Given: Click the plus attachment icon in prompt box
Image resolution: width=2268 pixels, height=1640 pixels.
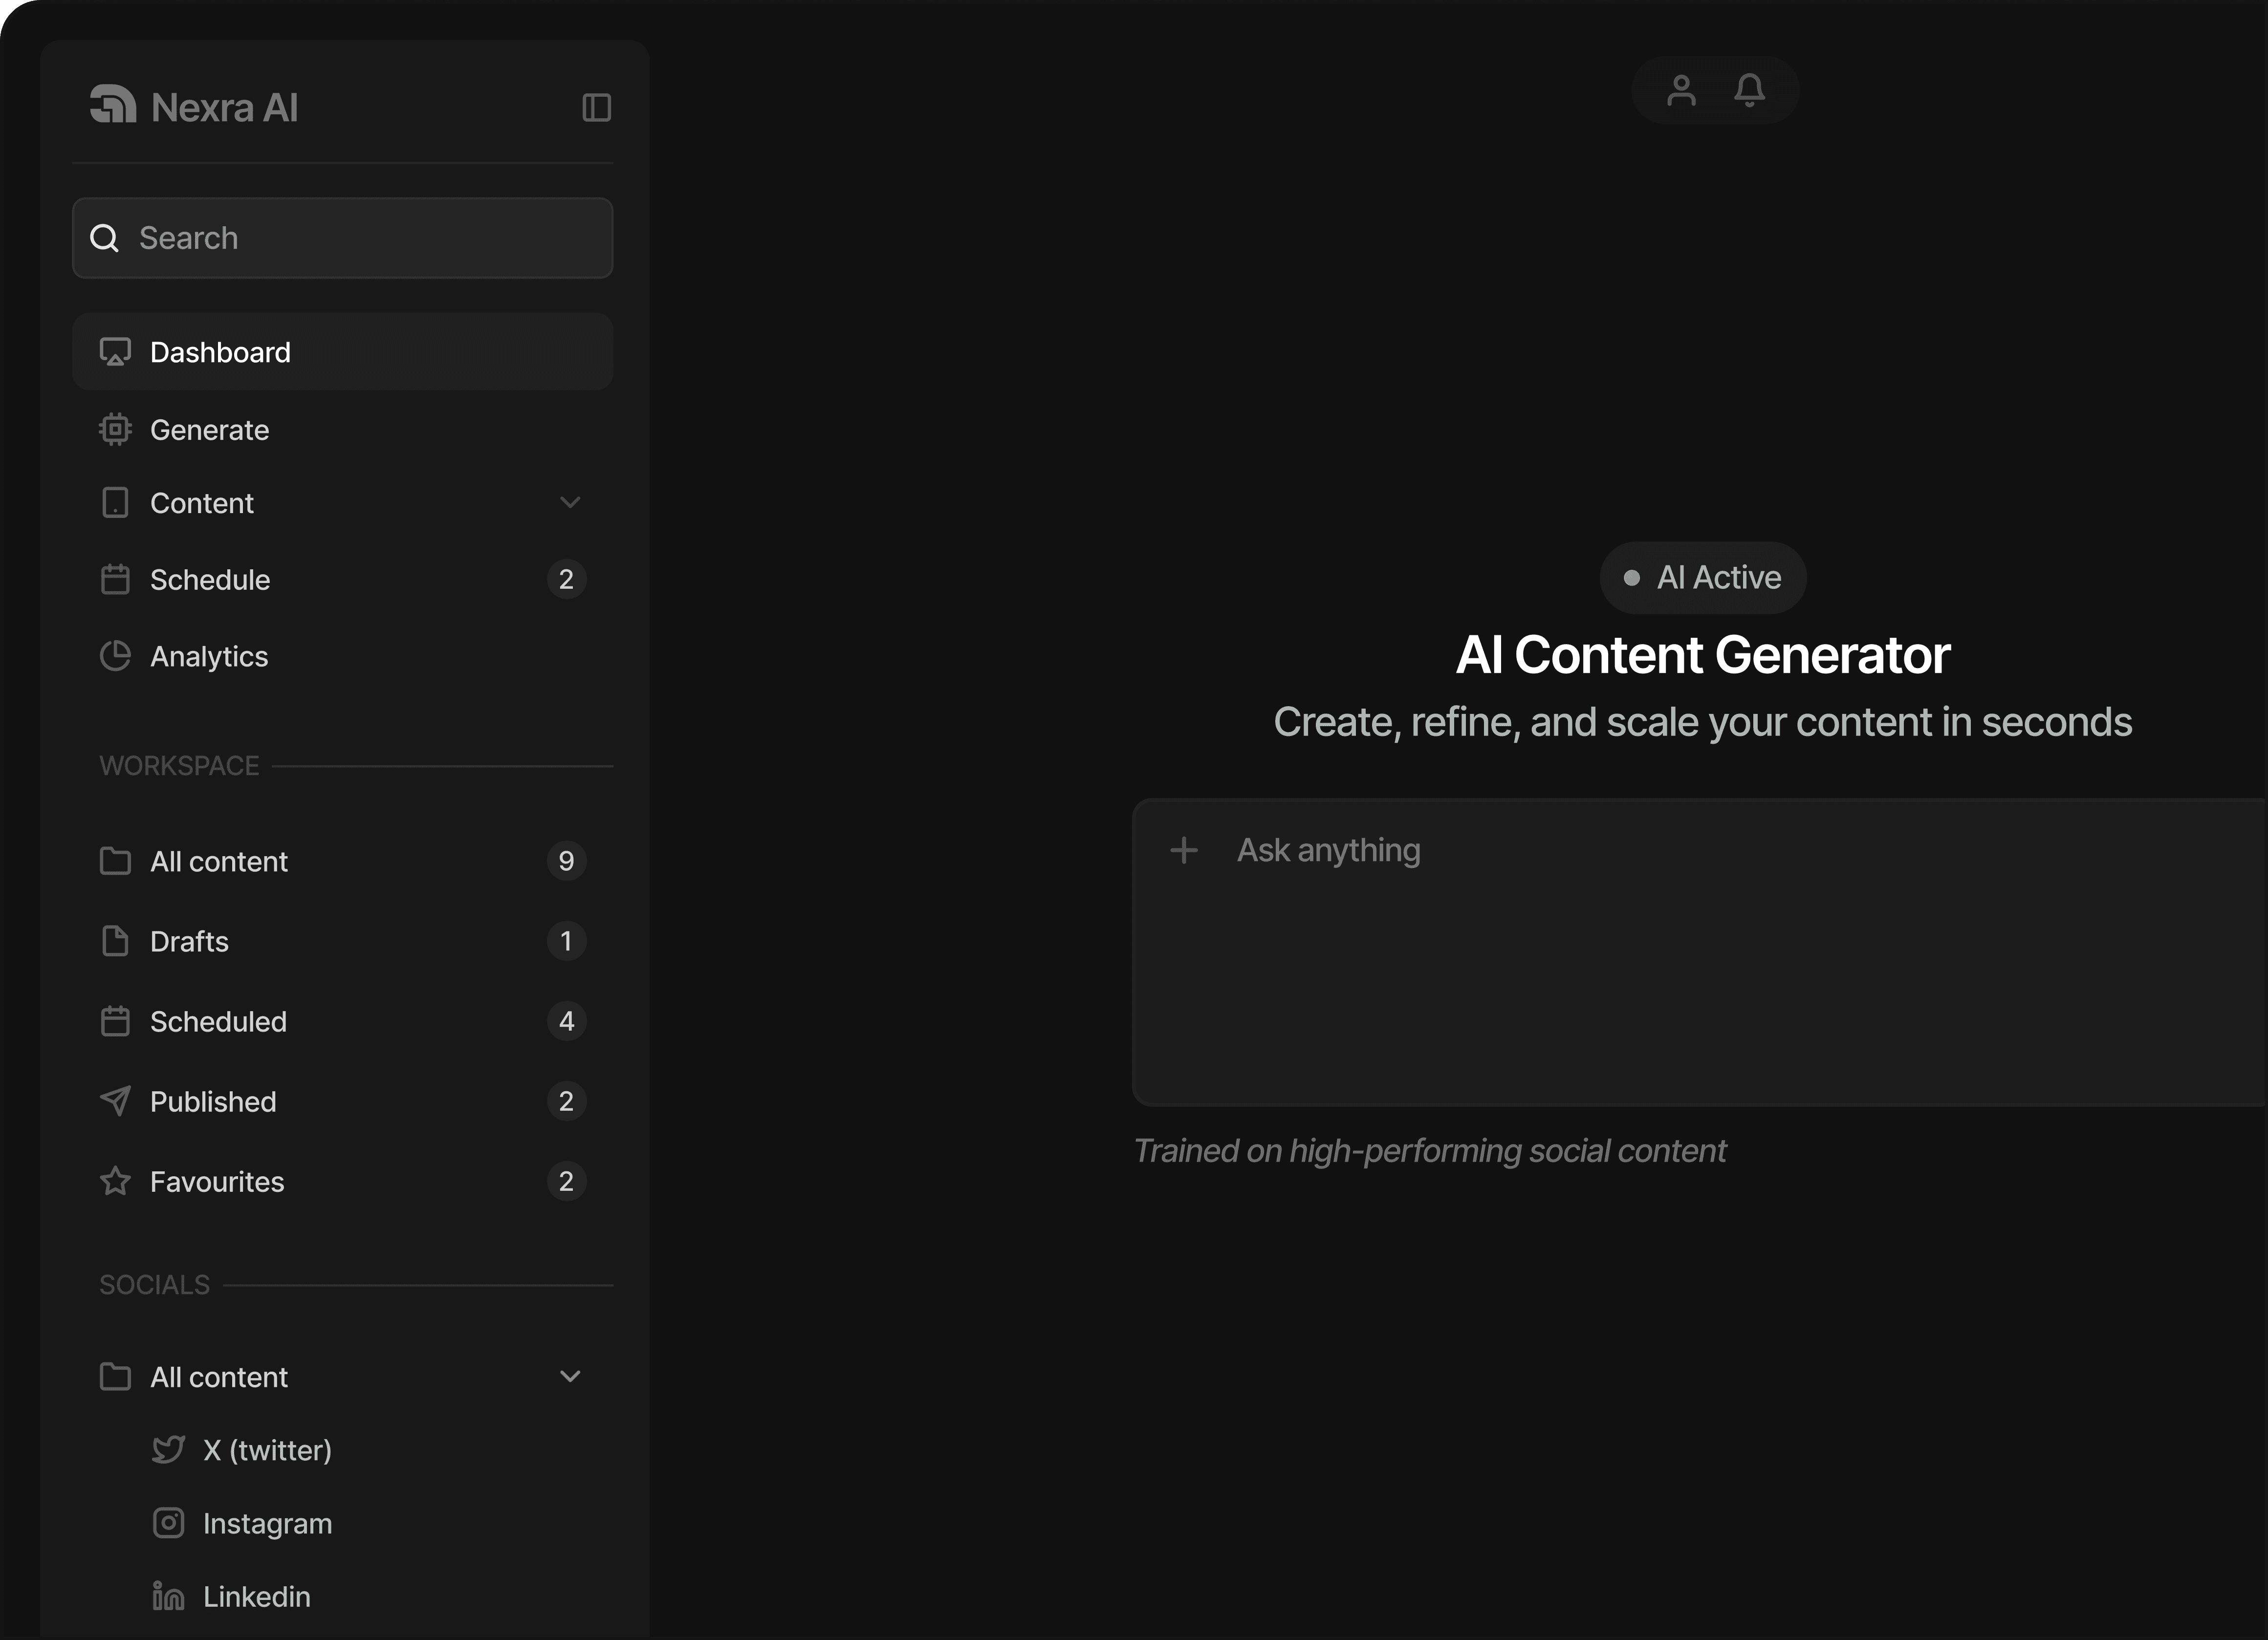Looking at the screenshot, I should pyautogui.click(x=1184, y=851).
